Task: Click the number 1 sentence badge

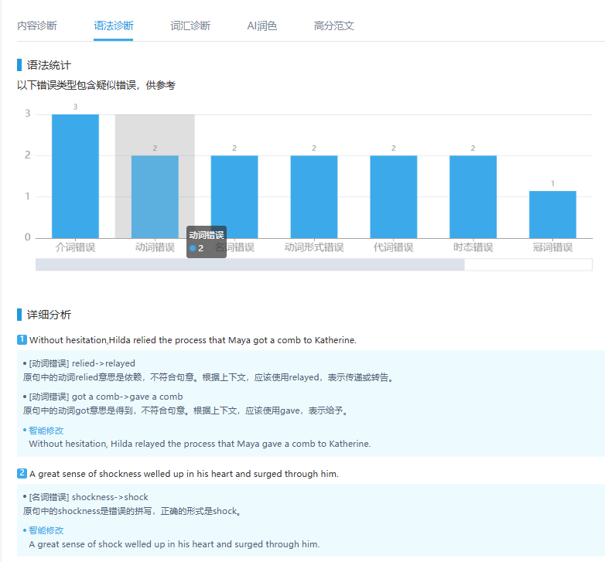Action: coord(22,340)
